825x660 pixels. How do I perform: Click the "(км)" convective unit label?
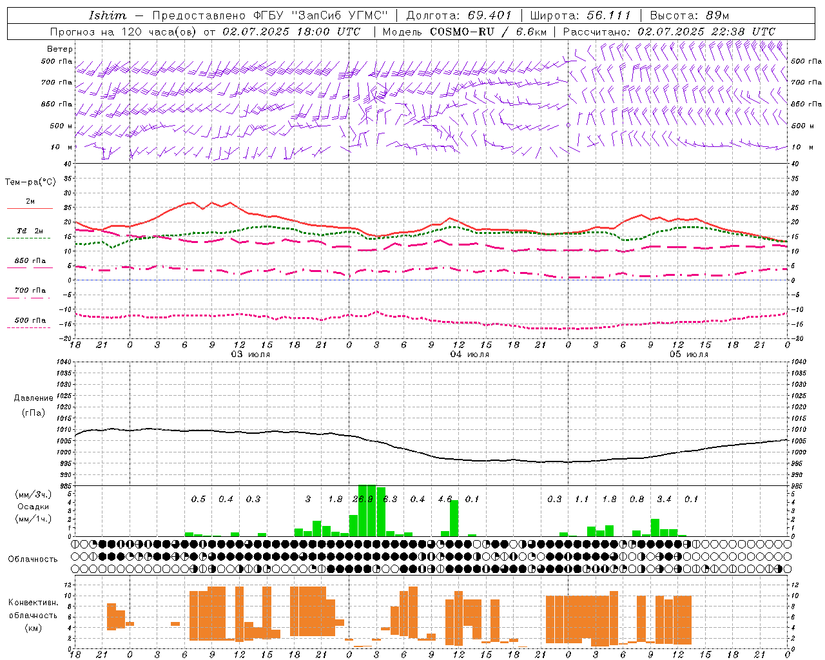pyautogui.click(x=34, y=627)
